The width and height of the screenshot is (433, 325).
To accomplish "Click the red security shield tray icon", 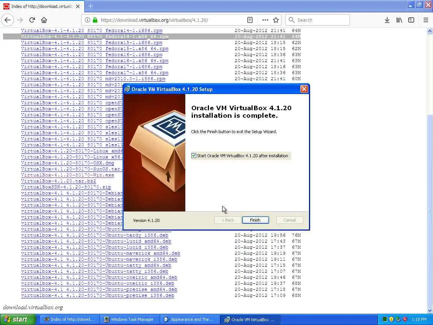I will coord(405,319).
